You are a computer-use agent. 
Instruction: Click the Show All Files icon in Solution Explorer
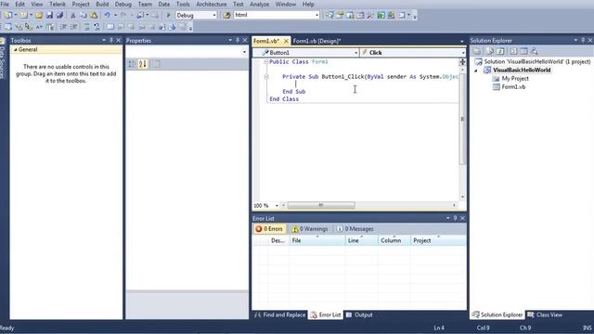coord(490,51)
